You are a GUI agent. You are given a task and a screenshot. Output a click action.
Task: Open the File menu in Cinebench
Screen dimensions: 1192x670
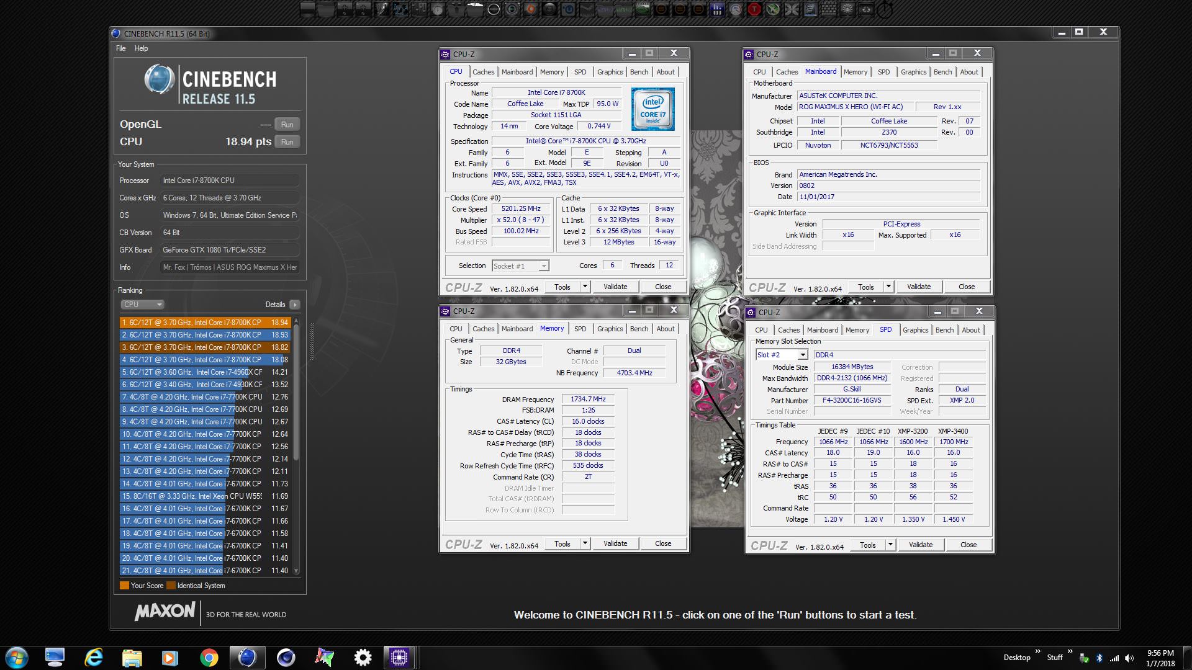click(x=120, y=48)
